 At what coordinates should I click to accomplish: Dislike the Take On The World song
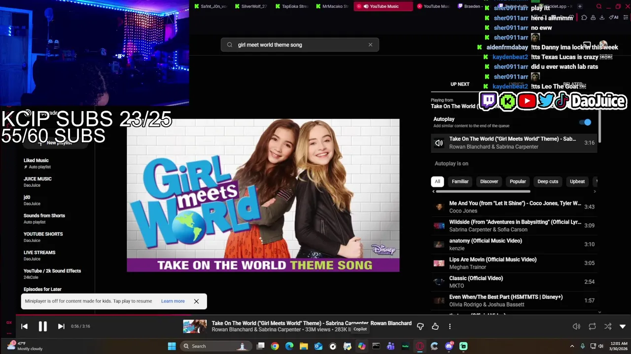point(421,326)
